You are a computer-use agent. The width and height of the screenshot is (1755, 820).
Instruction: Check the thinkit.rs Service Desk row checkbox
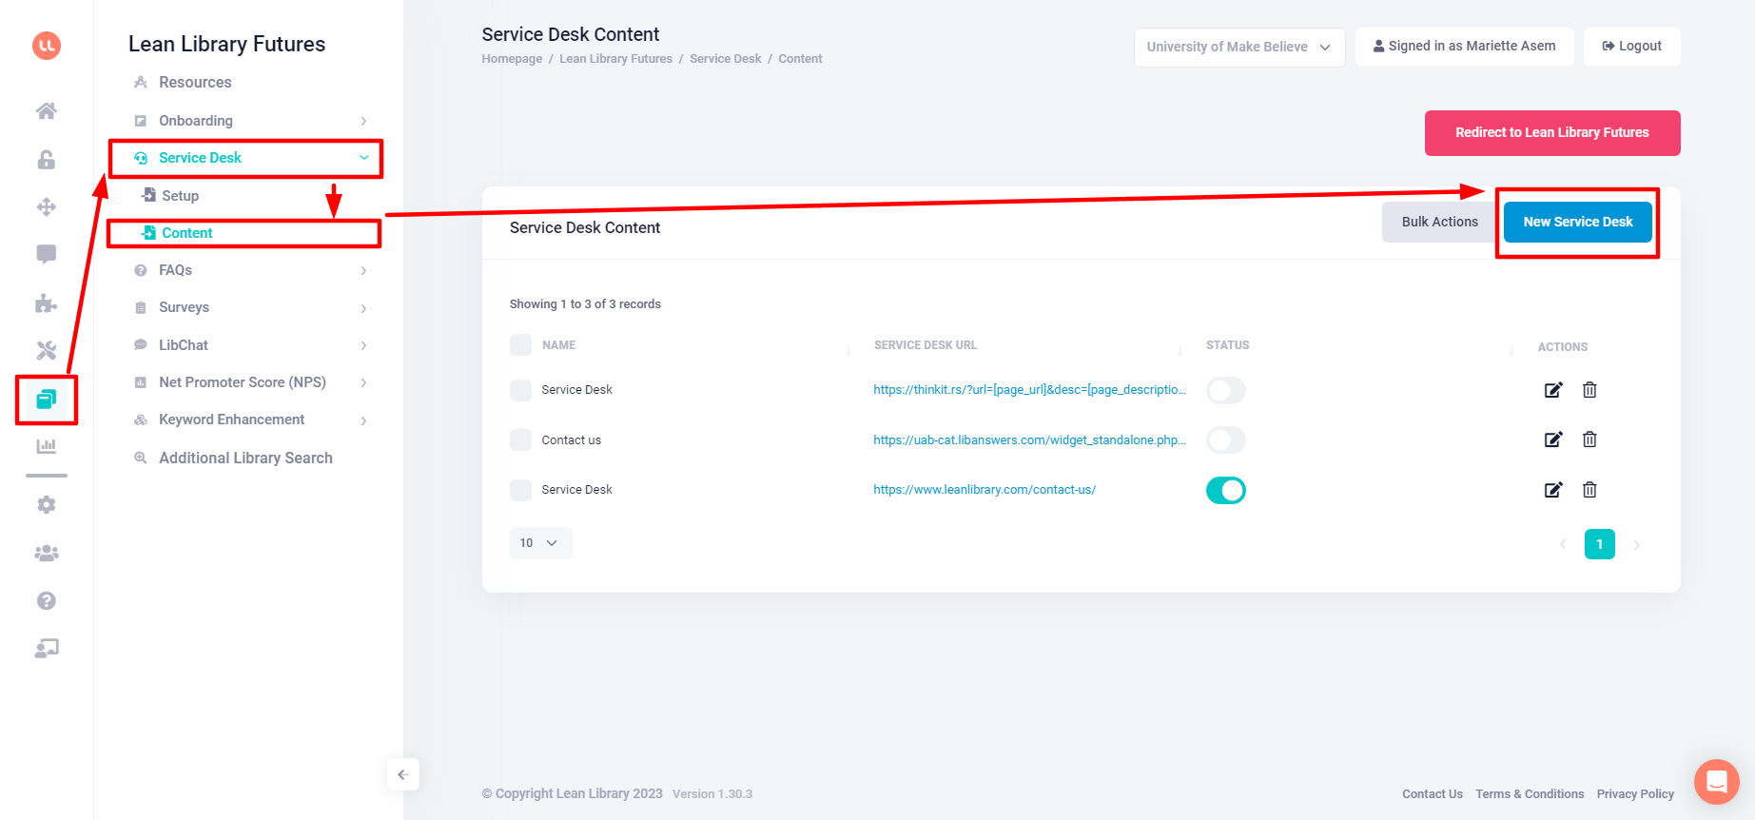point(520,390)
